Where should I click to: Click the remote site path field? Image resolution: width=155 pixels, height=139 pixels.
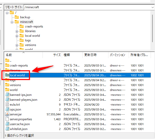point(88,7)
